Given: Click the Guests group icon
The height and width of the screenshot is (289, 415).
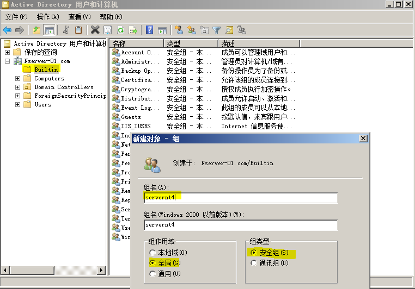Looking at the screenshot, I should point(115,117).
